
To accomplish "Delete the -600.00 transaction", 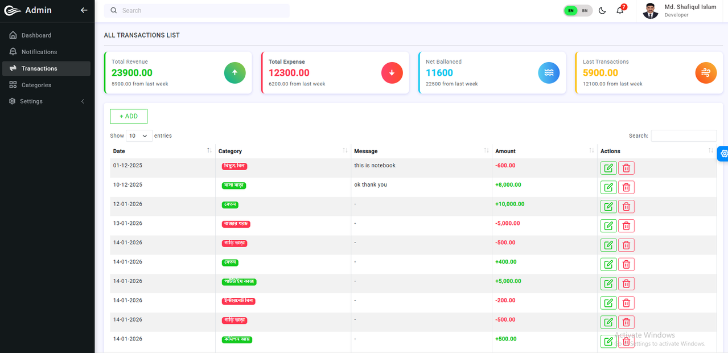I will click(626, 168).
